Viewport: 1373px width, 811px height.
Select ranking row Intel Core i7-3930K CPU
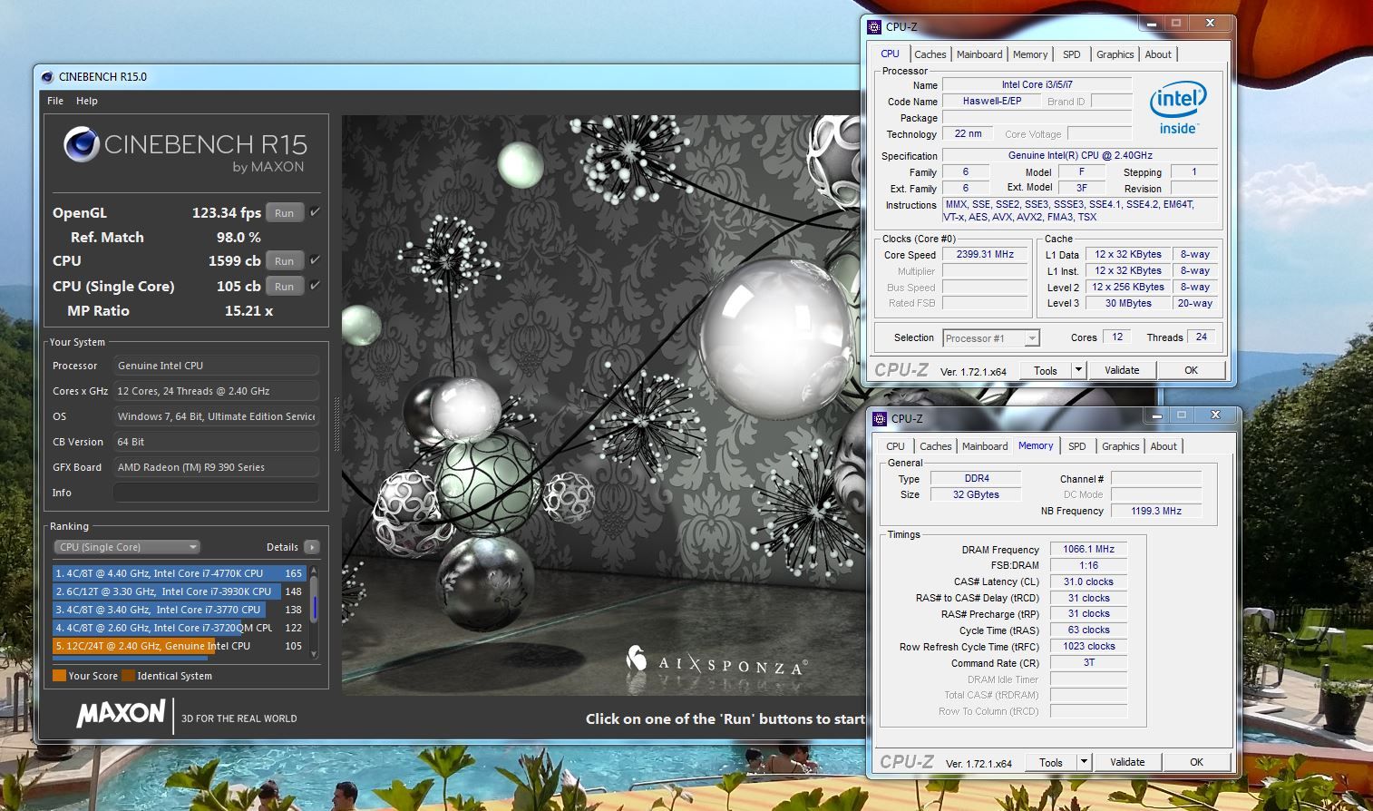point(179,591)
